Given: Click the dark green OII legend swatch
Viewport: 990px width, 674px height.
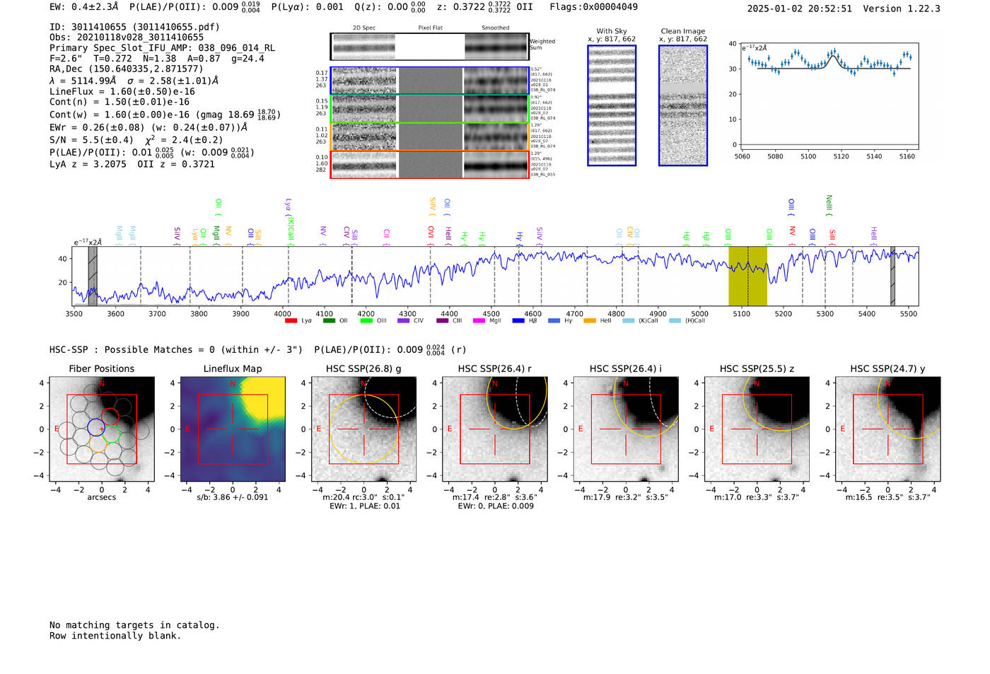Looking at the screenshot, I should coord(328,321).
